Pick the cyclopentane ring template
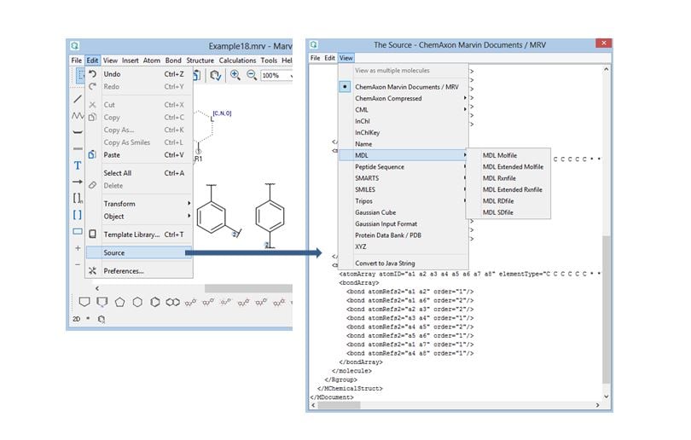This screenshot has height=440, width=691. coord(119,302)
